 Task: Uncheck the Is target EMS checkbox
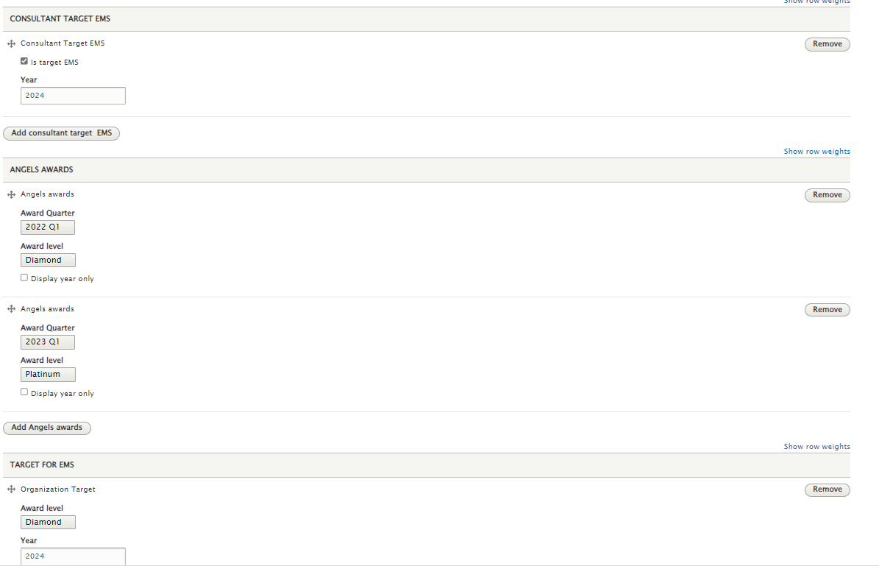pyautogui.click(x=24, y=61)
